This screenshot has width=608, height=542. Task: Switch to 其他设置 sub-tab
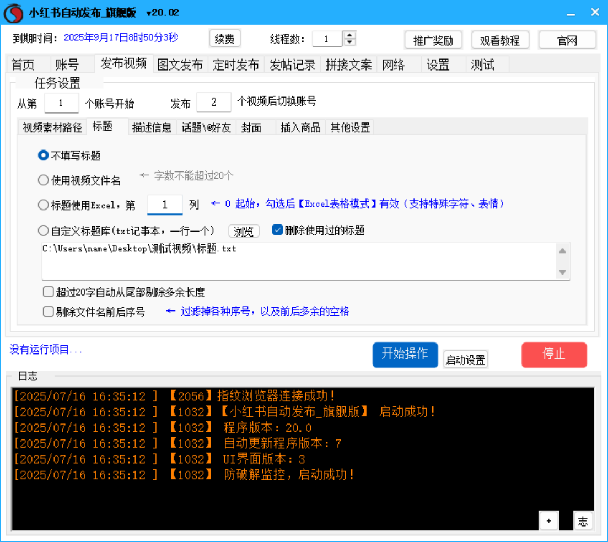point(350,127)
